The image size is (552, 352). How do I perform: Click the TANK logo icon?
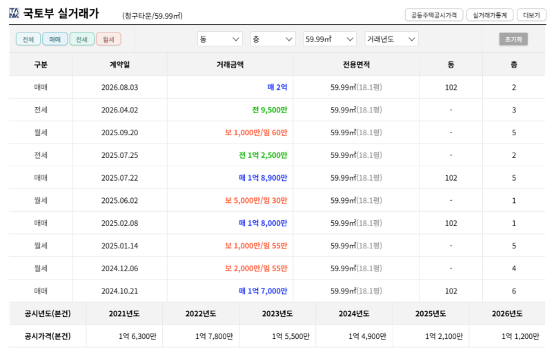pos(14,13)
